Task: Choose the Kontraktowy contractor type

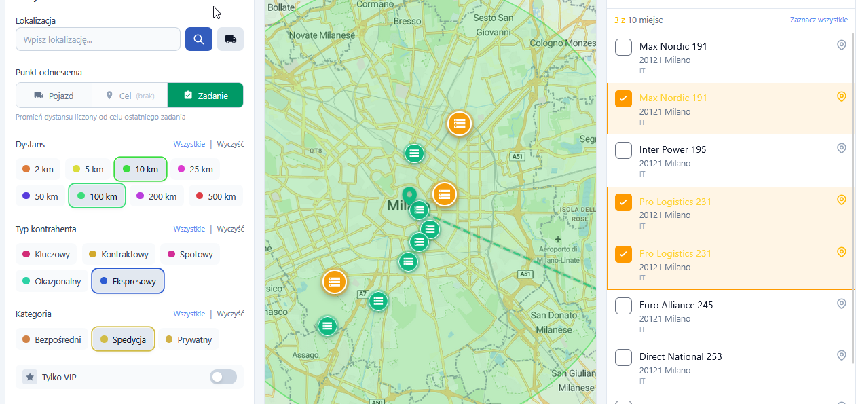Action: click(119, 255)
